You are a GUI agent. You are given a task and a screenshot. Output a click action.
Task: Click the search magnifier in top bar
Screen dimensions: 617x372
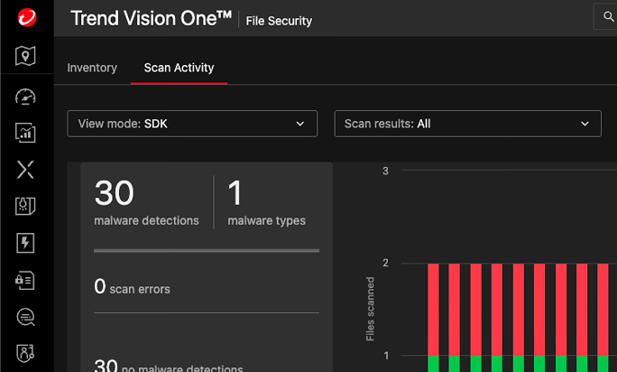point(605,17)
